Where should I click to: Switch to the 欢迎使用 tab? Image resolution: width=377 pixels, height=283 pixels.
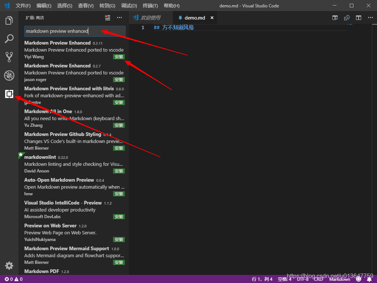coord(151,18)
